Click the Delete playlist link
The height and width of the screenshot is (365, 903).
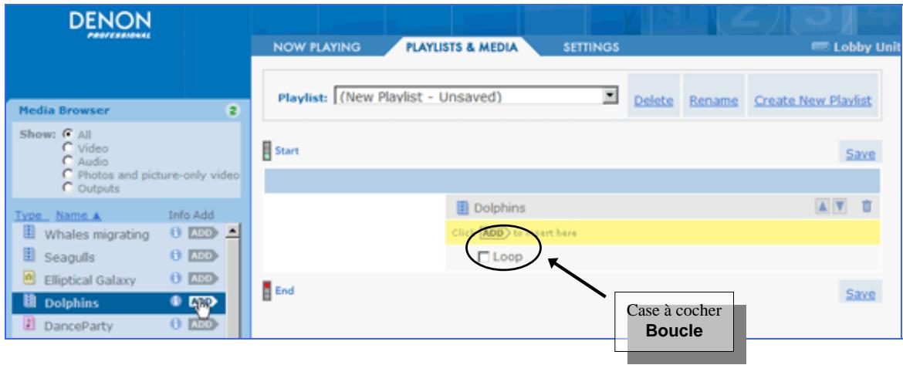click(x=654, y=100)
